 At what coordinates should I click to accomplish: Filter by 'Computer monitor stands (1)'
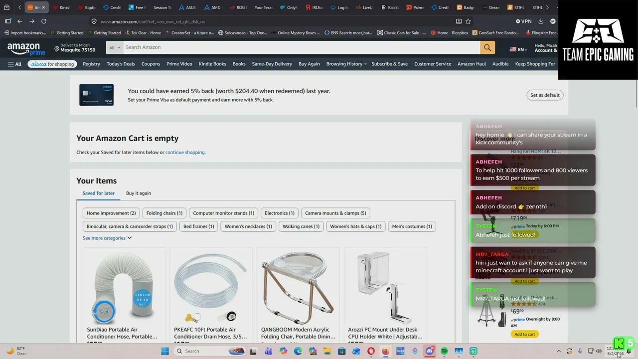223,213
